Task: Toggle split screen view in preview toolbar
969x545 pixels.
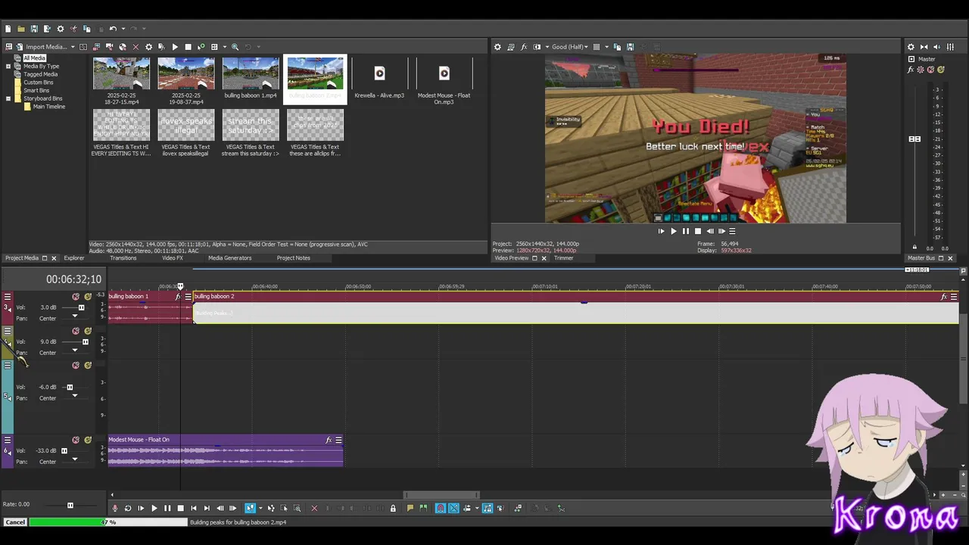Action: (537, 47)
